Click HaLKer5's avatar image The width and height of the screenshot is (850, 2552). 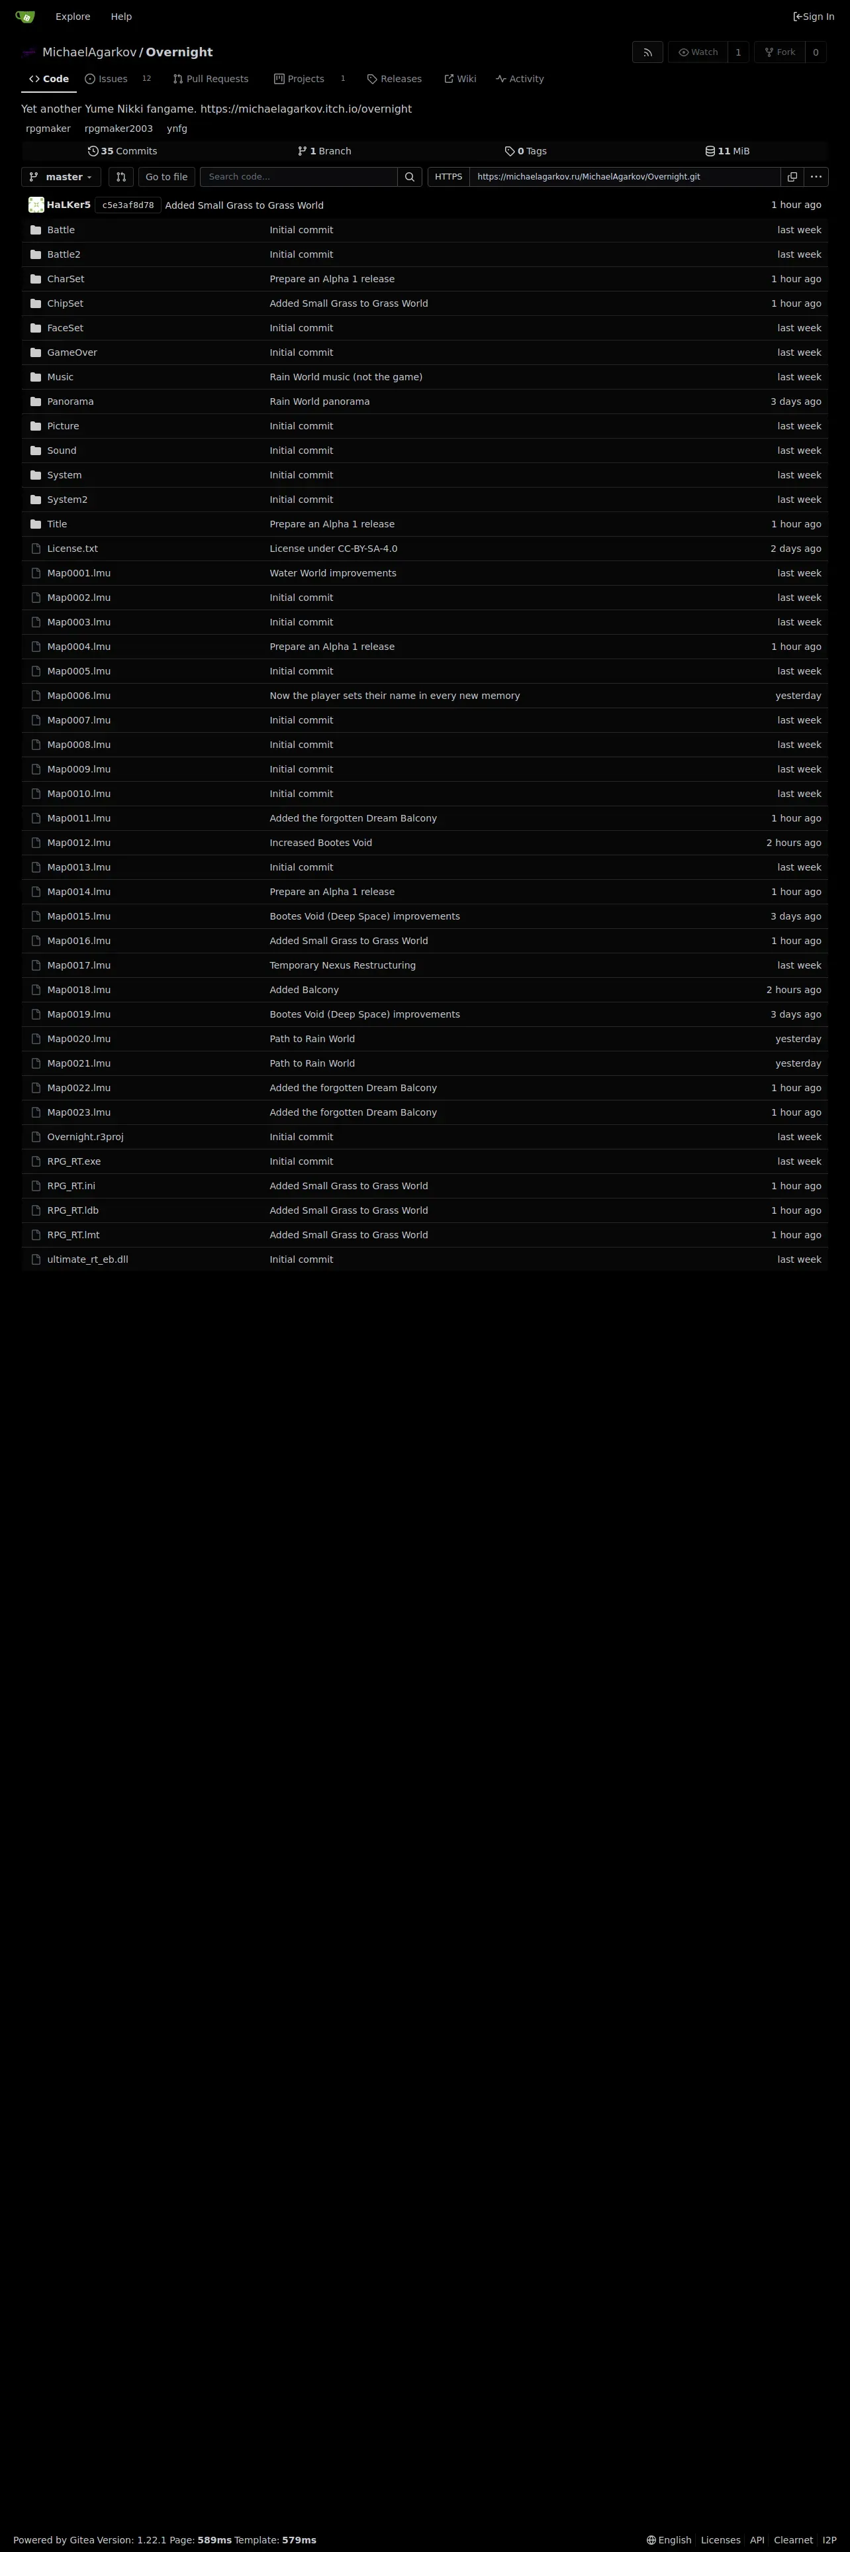coord(36,205)
